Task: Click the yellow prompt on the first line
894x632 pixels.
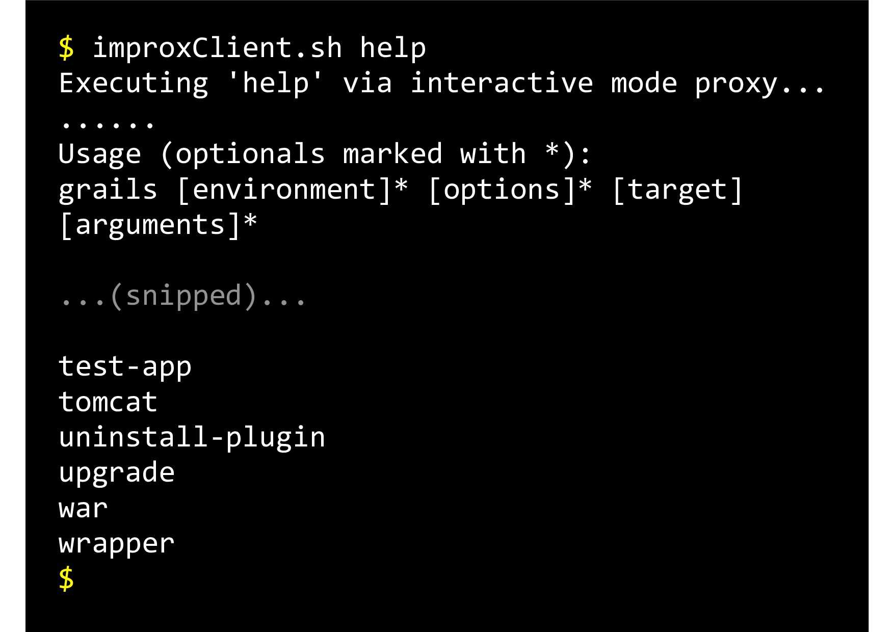Action: [66, 48]
